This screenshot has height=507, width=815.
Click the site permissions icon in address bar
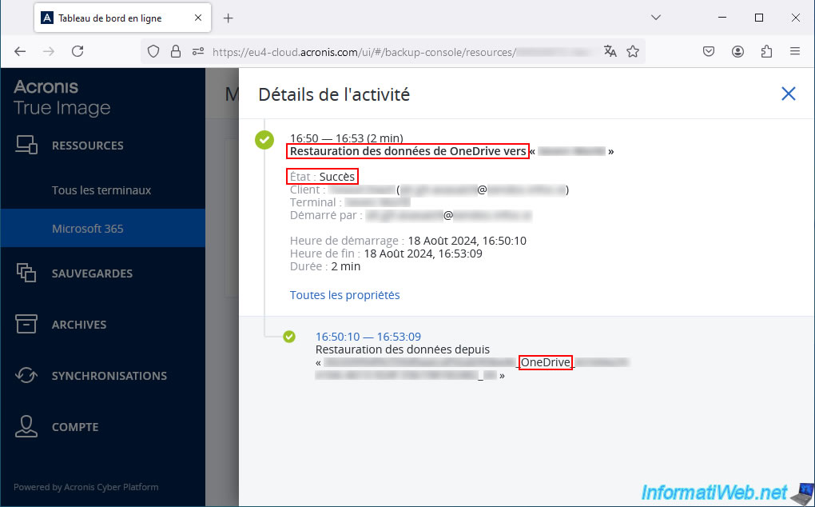click(198, 51)
